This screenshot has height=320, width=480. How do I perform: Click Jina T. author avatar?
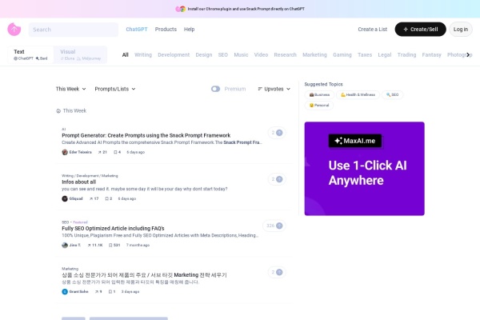coord(65,246)
